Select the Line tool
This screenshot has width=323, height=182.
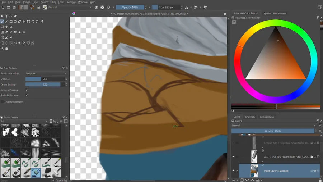6,22
